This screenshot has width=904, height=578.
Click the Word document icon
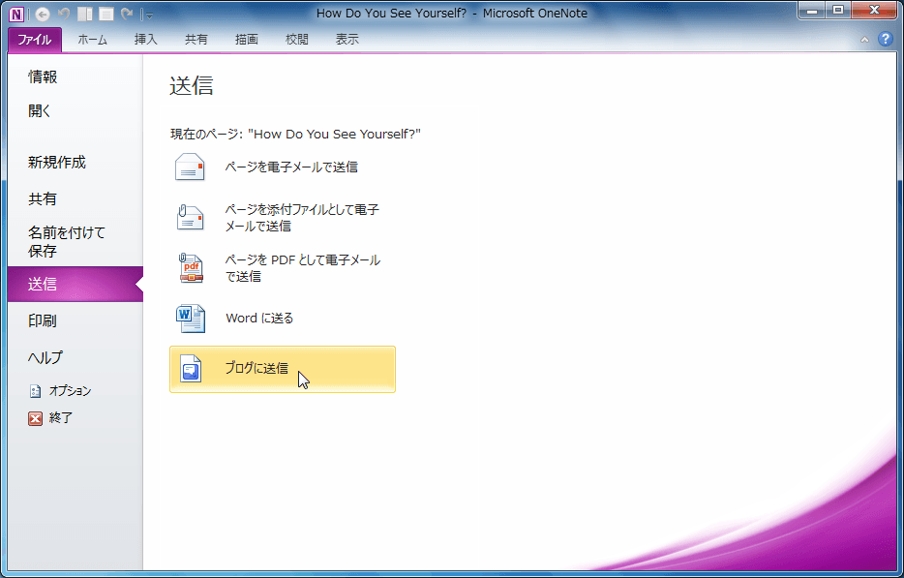[191, 319]
